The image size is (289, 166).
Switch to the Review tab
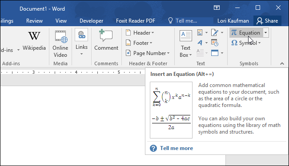tap(35, 20)
